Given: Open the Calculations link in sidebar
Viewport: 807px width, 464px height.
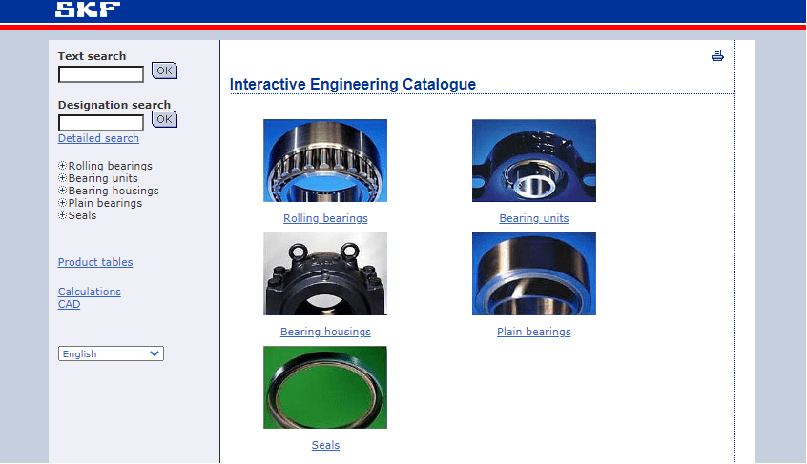Looking at the screenshot, I should pyautogui.click(x=90, y=292).
